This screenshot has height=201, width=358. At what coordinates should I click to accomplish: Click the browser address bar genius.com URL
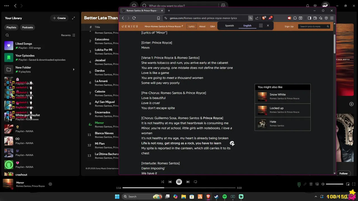point(203,18)
